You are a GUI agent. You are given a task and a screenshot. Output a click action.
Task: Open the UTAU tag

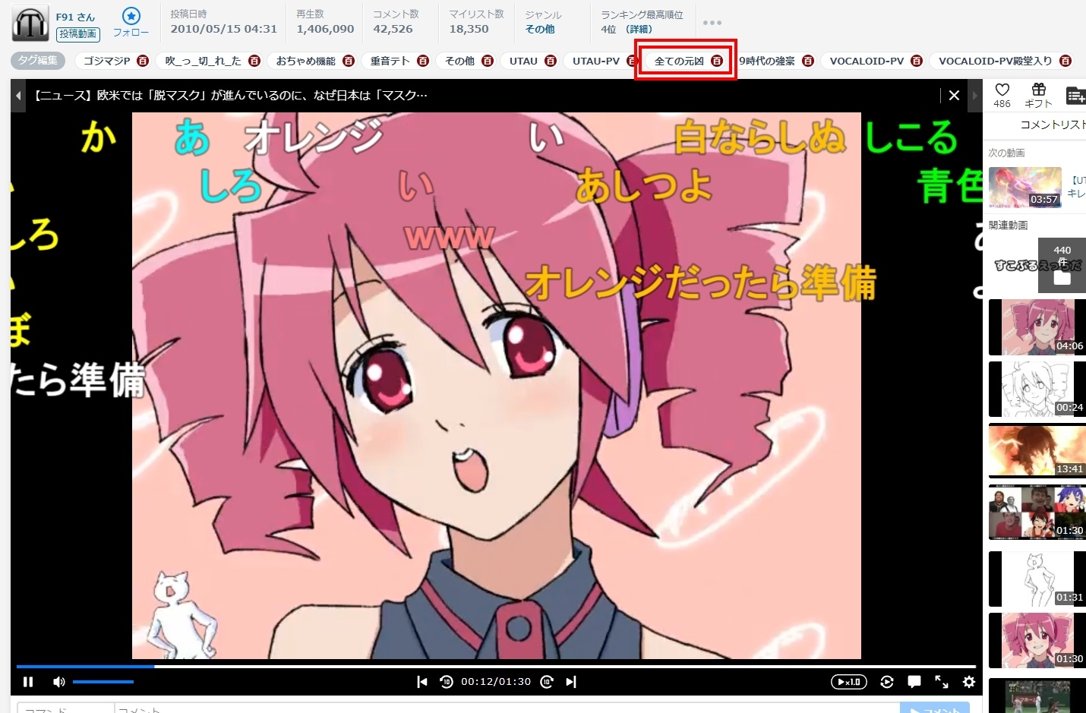(x=523, y=61)
